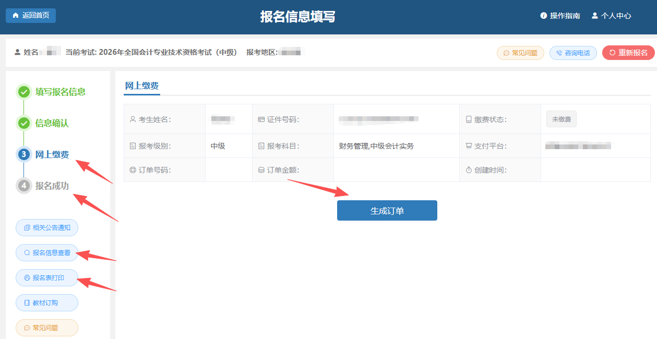The width and height of the screenshot is (657, 339).
Task: Select step 填写报名信息
Action: click(61, 92)
